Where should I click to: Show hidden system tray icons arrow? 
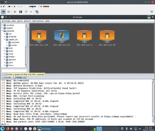click(140, 129)
